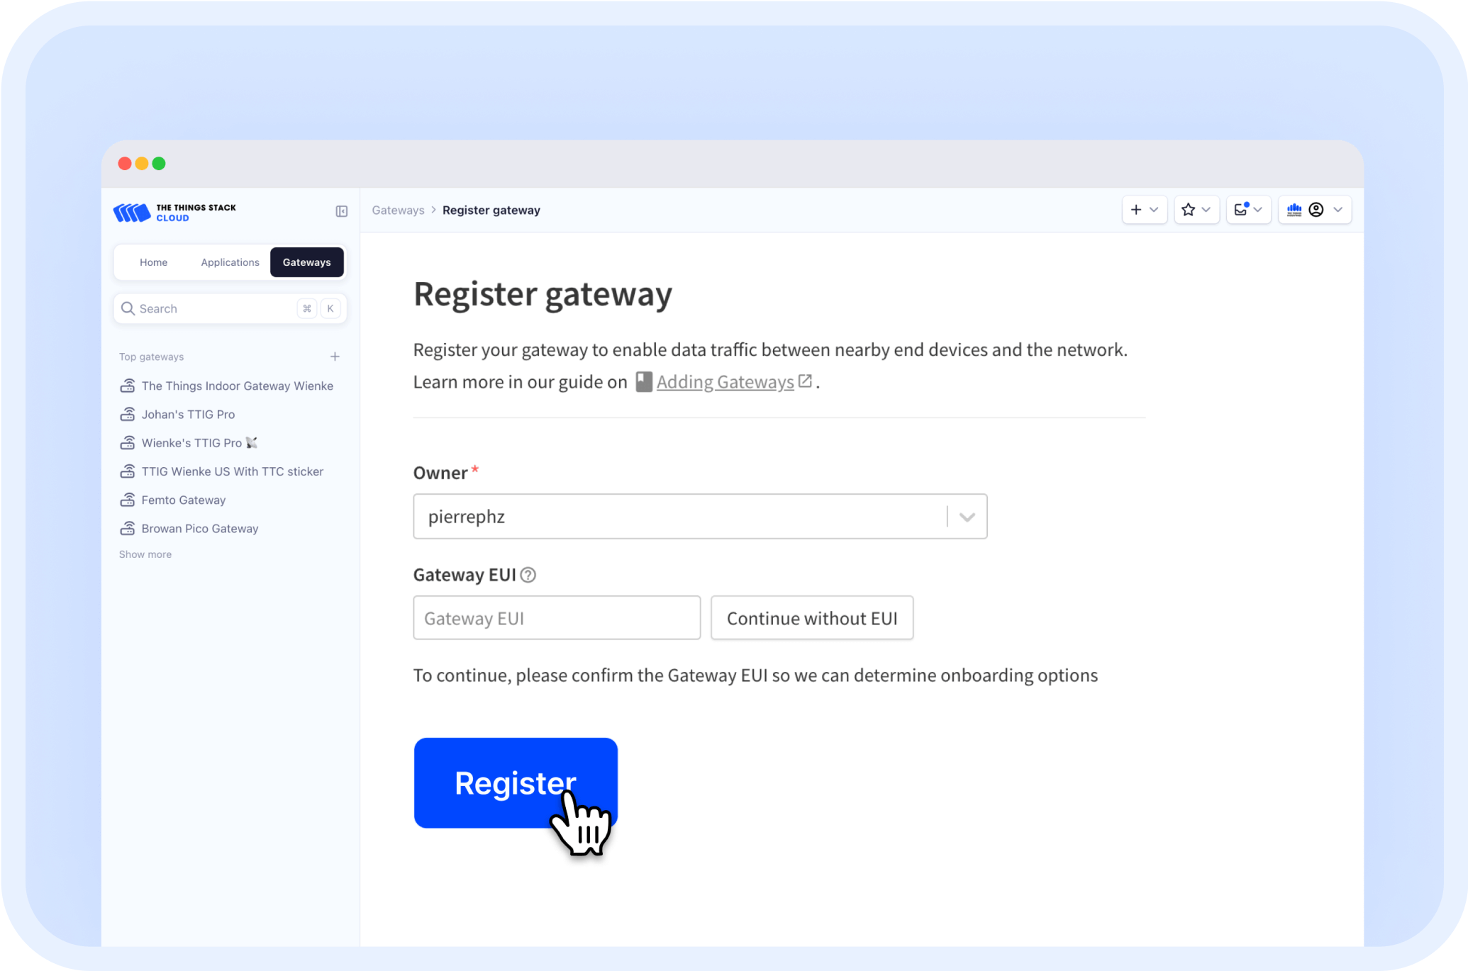Image resolution: width=1468 pixels, height=971 pixels.
Task: Click the Adding Gateways guide link
Action: click(x=724, y=381)
